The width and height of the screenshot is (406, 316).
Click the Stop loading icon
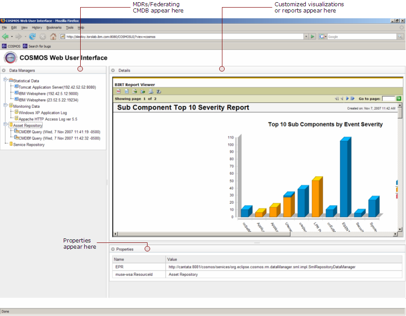(43, 37)
